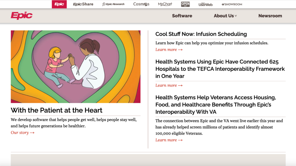Open the Epic Research site icon
Image resolution: width=296 pixels, height=166 pixels.
(113, 4)
